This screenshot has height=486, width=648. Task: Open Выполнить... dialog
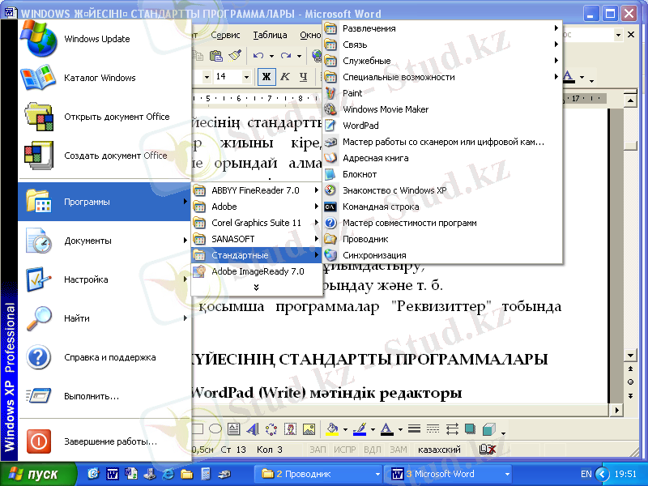(x=104, y=396)
